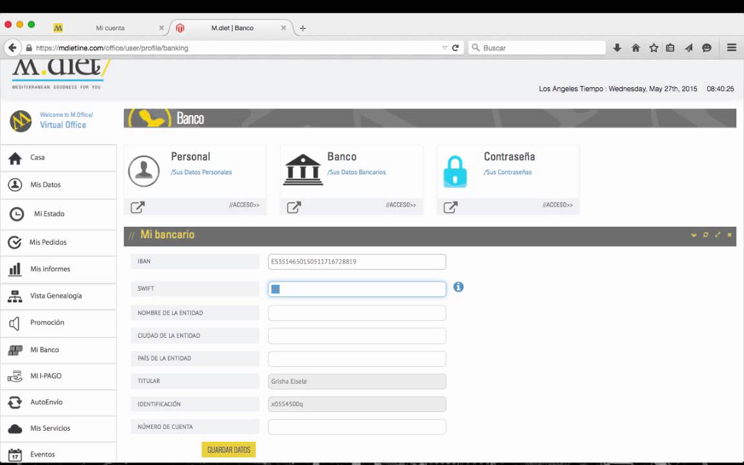Viewport: 744px width, 465px height.
Task: Open the address bar history dropdown arrow
Action: click(x=446, y=47)
